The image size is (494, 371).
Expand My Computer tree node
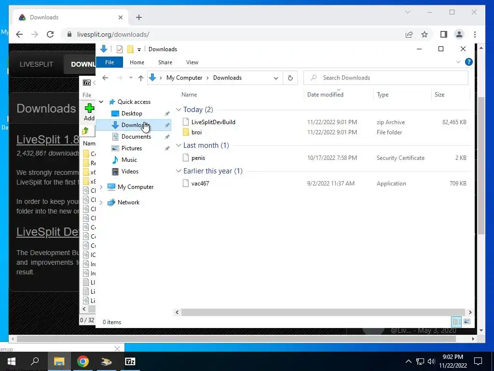(101, 187)
